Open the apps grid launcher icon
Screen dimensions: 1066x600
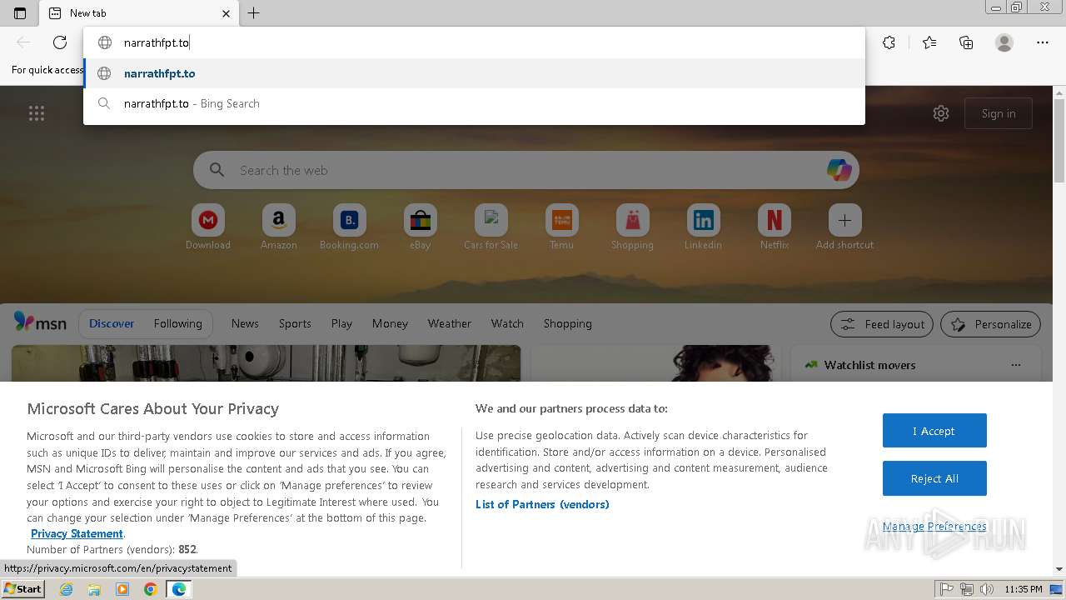(37, 113)
